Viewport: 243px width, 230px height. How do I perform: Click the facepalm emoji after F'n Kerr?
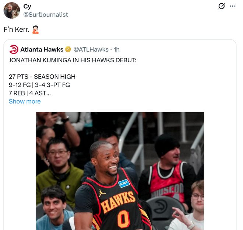tap(35, 29)
